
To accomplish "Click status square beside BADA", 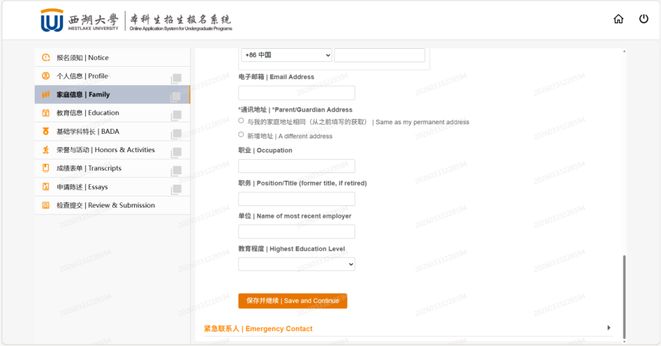I will [176, 134].
